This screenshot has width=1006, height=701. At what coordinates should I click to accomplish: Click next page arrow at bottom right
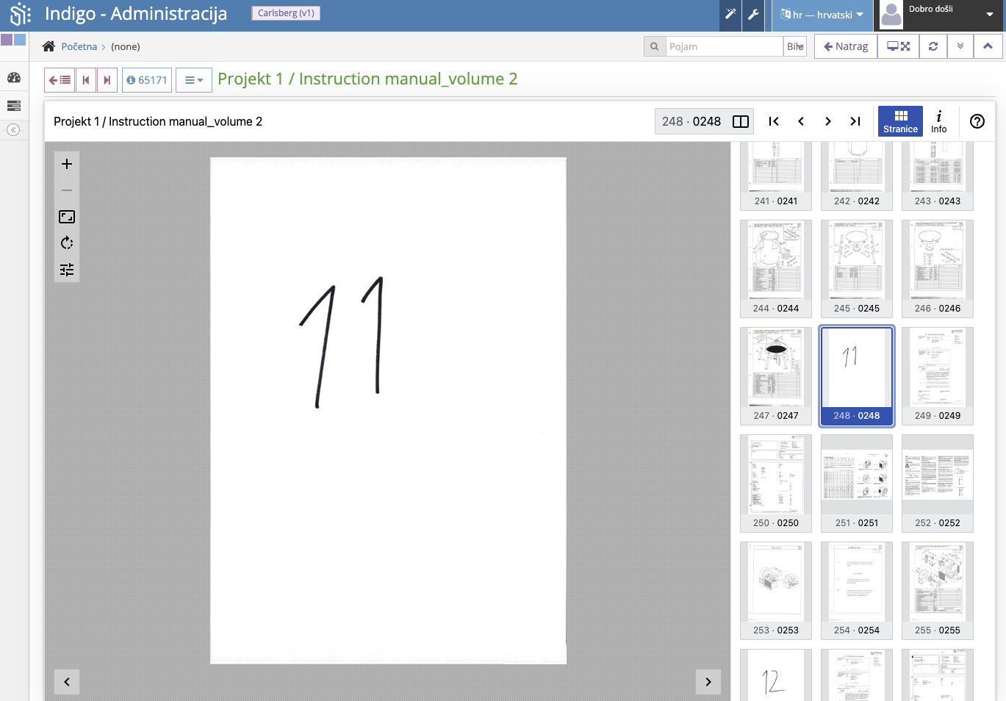point(708,682)
